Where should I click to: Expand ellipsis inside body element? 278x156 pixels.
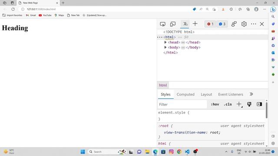click(x=183, y=47)
